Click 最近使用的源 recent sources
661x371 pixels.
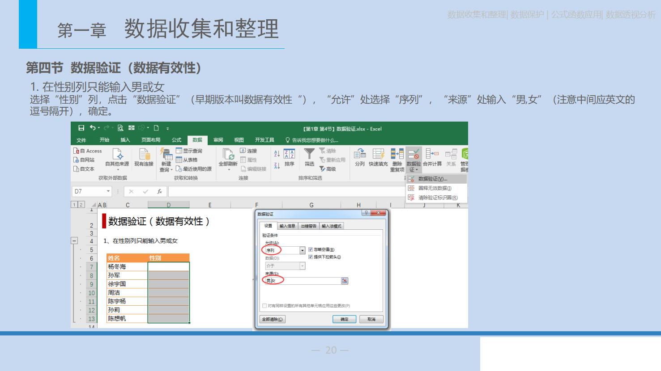pyautogui.click(x=194, y=169)
